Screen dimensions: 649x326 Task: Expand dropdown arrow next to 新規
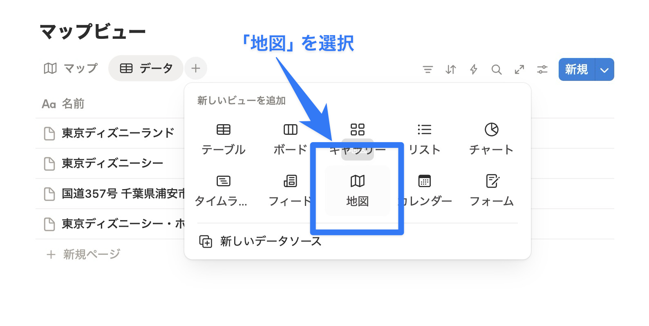[x=604, y=70]
